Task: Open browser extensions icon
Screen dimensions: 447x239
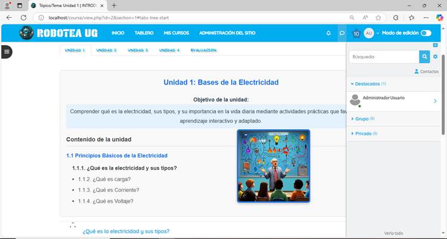Action: pyautogui.click(x=395, y=17)
